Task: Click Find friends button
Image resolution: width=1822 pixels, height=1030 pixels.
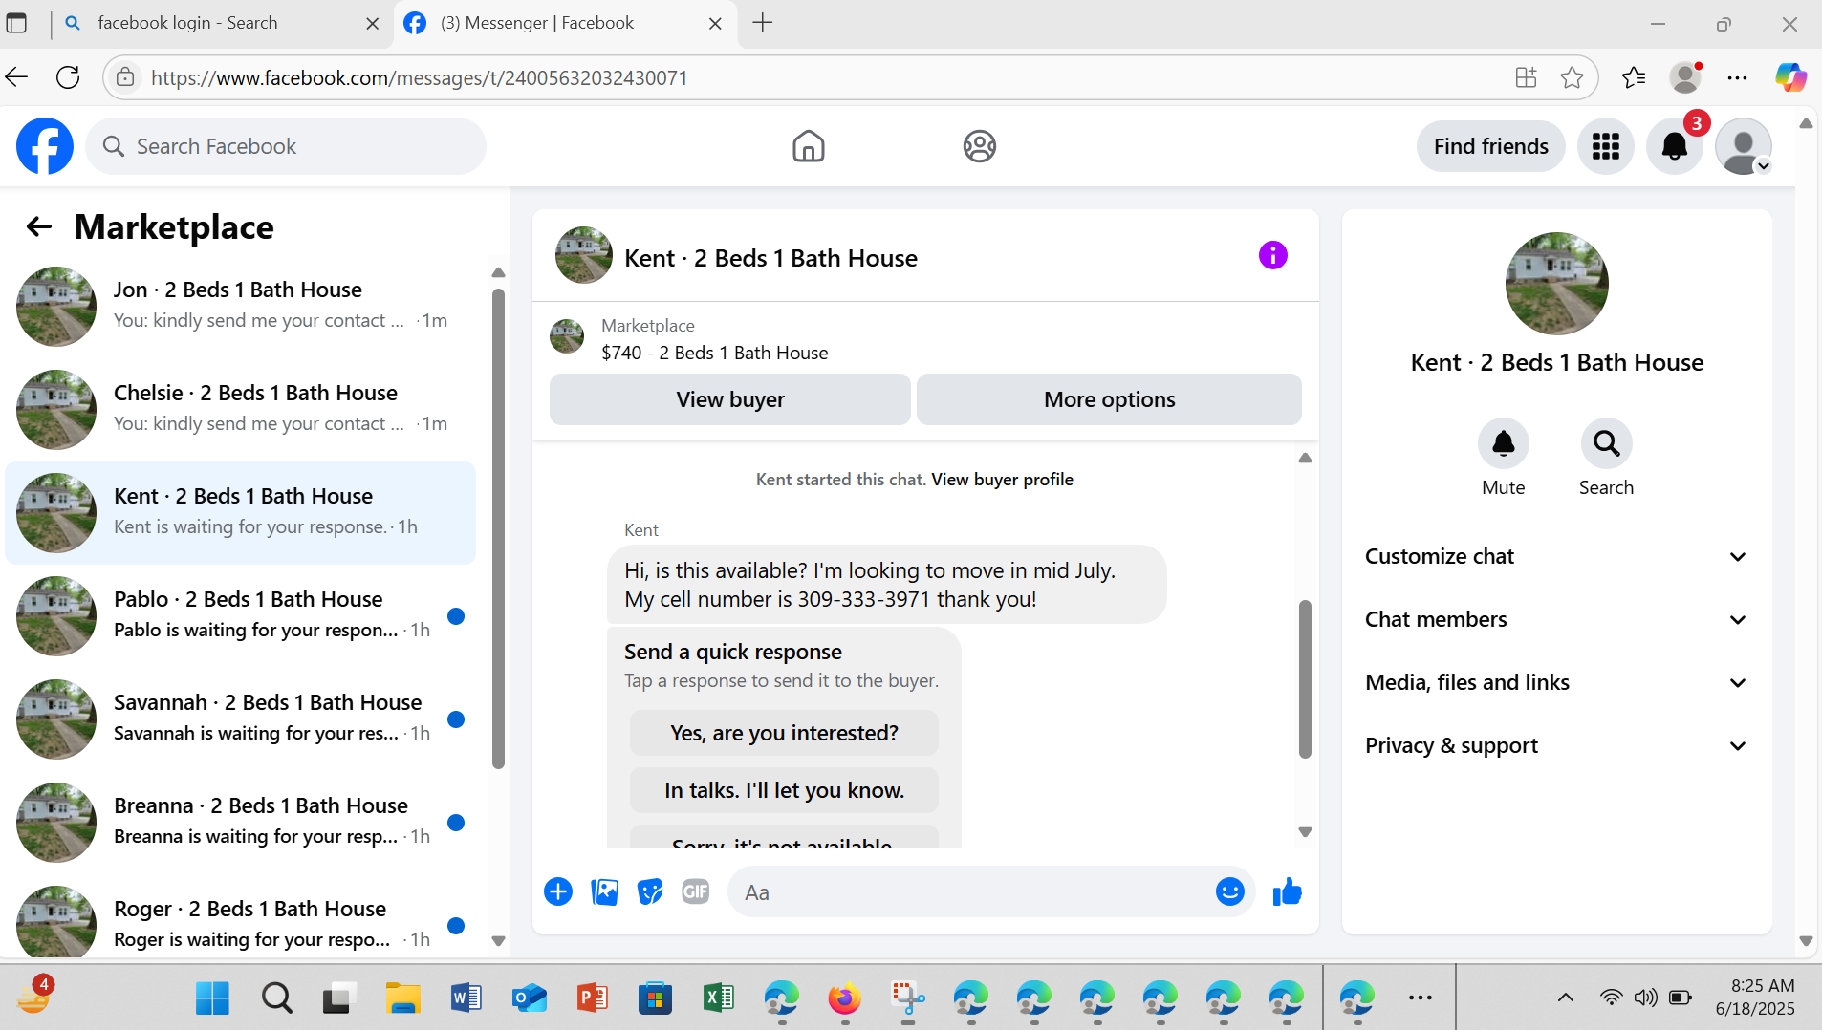Action: click(x=1490, y=146)
